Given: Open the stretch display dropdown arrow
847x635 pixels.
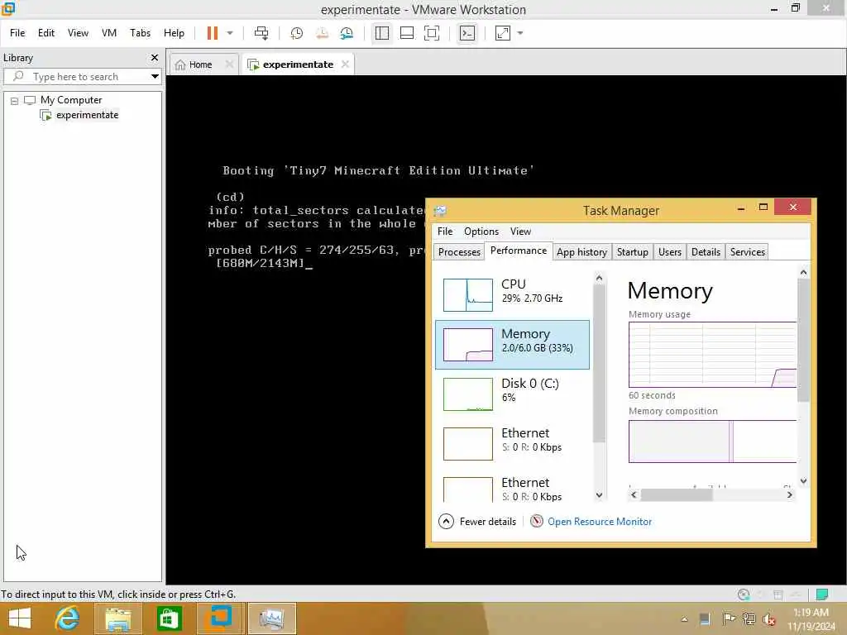Looking at the screenshot, I should click(x=520, y=33).
